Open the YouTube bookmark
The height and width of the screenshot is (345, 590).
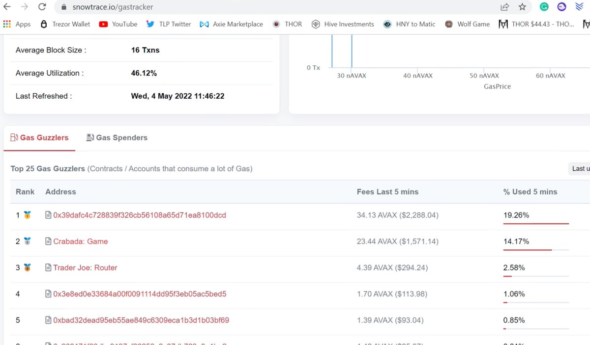[118, 24]
